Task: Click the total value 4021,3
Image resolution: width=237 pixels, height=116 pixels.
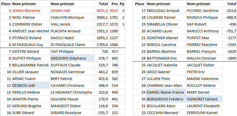Action: 102,10
